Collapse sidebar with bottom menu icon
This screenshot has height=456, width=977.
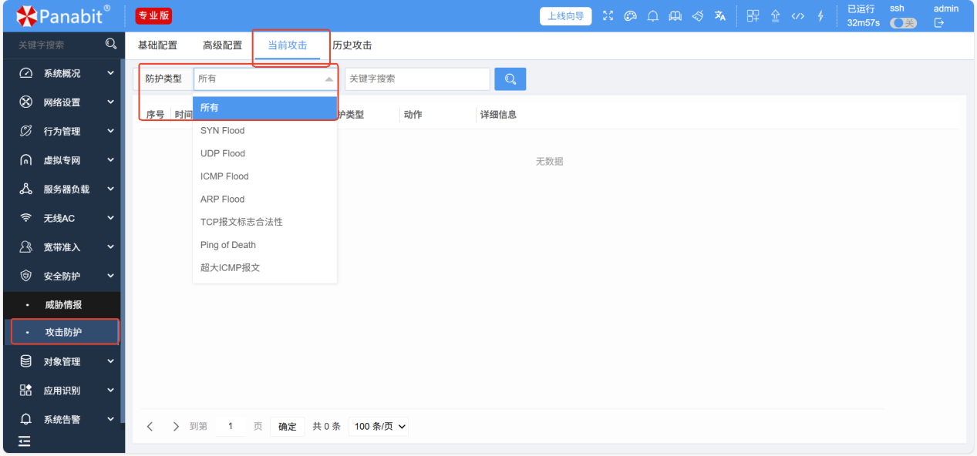25,441
